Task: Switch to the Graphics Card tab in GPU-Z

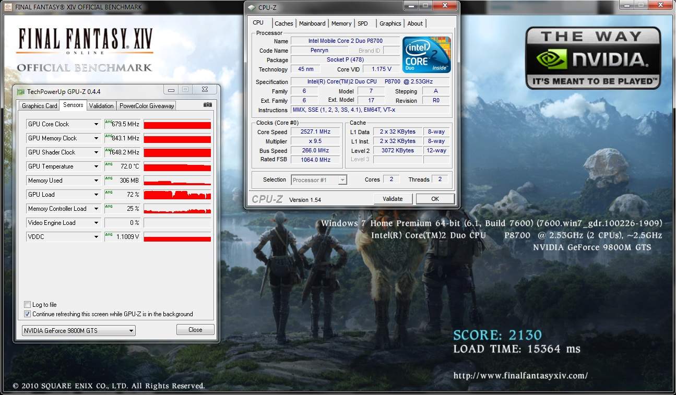Action: [x=39, y=106]
